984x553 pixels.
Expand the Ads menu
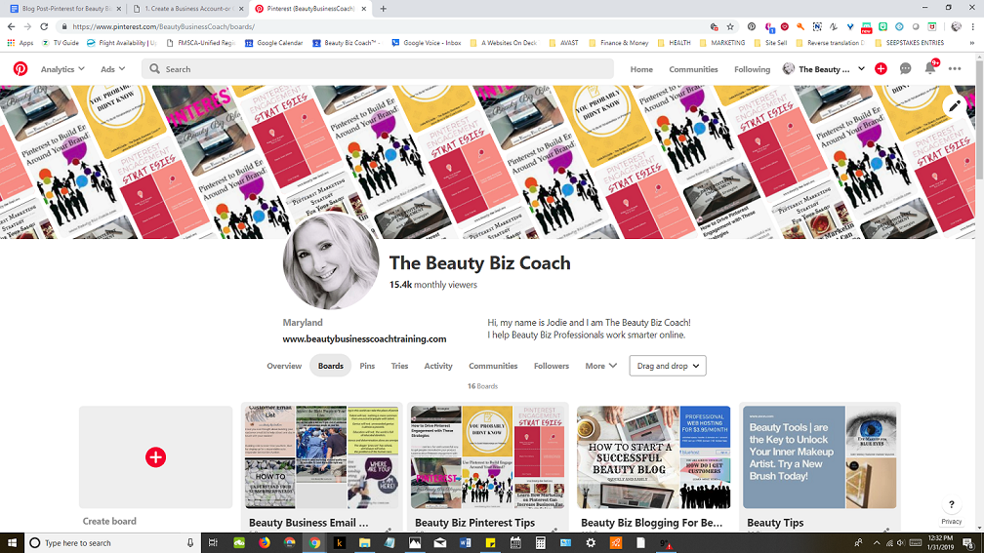113,69
